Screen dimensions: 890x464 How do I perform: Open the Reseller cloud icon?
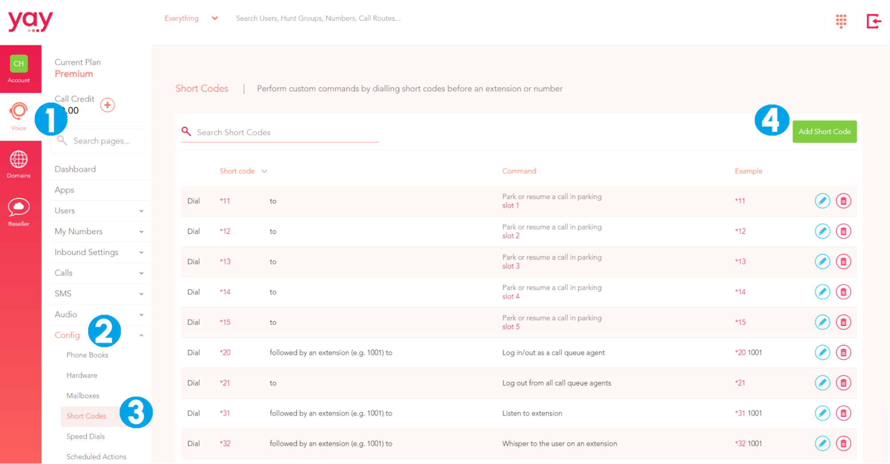coord(19,207)
